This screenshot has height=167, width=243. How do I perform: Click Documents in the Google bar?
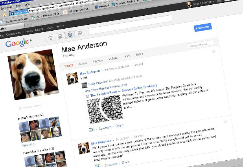tap(13, 33)
